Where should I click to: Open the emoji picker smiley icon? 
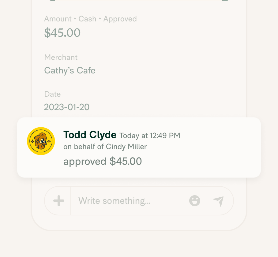click(194, 201)
